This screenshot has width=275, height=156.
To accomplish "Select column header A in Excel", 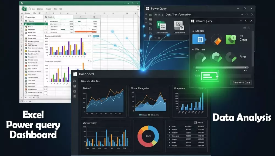I will [53, 13].
